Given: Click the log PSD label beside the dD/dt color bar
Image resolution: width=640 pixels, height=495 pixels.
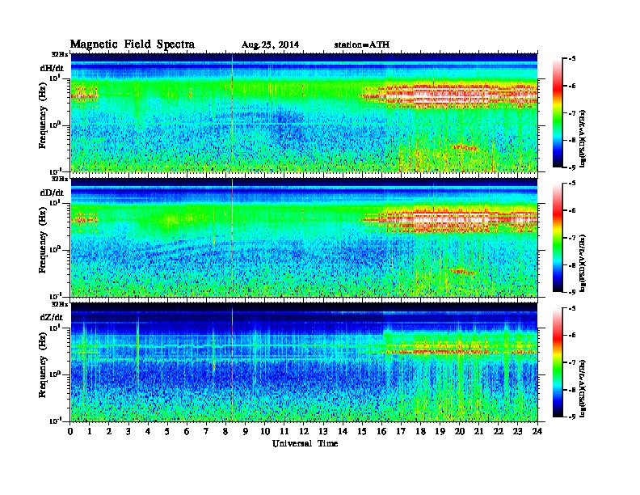Looking at the screenshot, I should 583,263.
